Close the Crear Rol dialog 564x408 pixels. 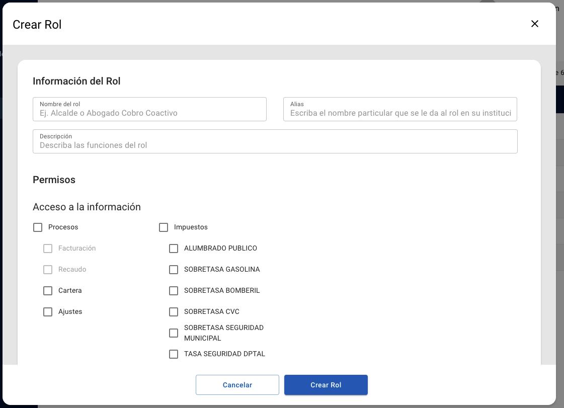click(534, 24)
